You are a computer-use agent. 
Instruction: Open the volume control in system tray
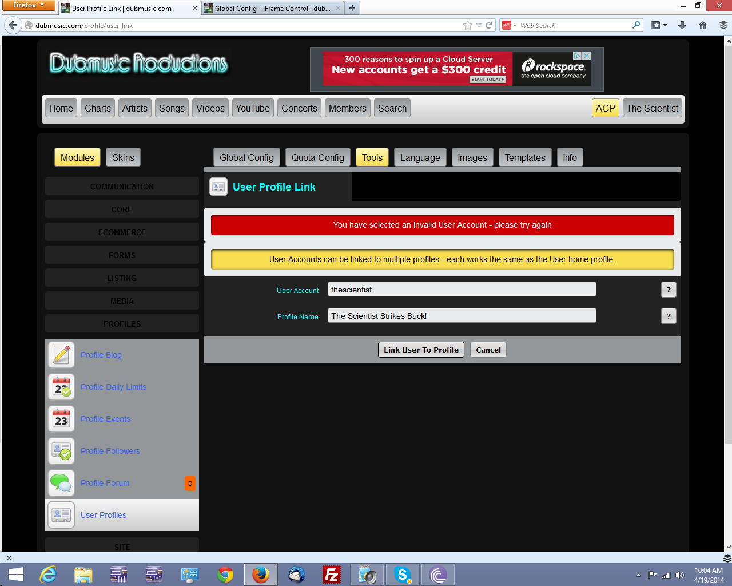pos(680,575)
